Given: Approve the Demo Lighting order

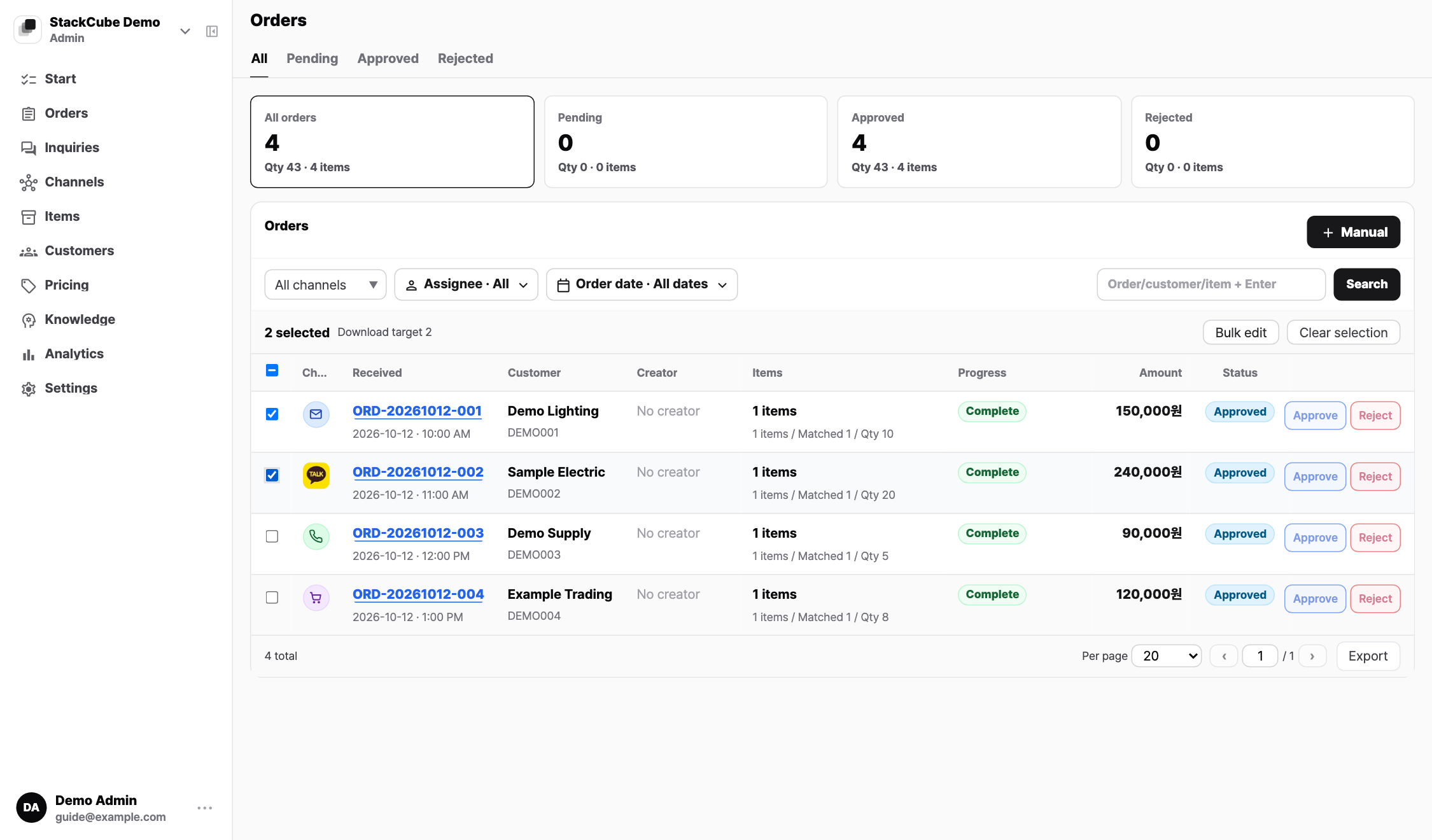Looking at the screenshot, I should coord(1315,416).
